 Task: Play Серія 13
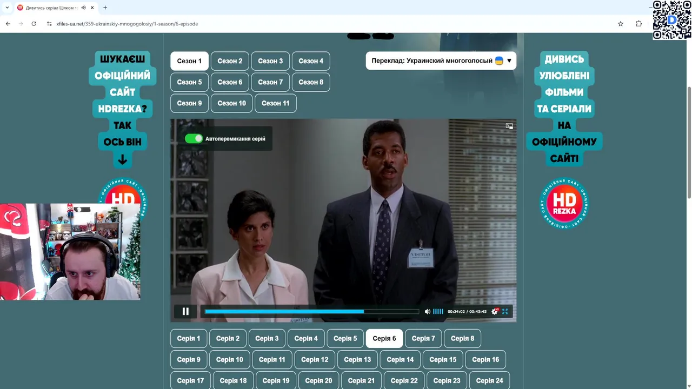tap(357, 359)
